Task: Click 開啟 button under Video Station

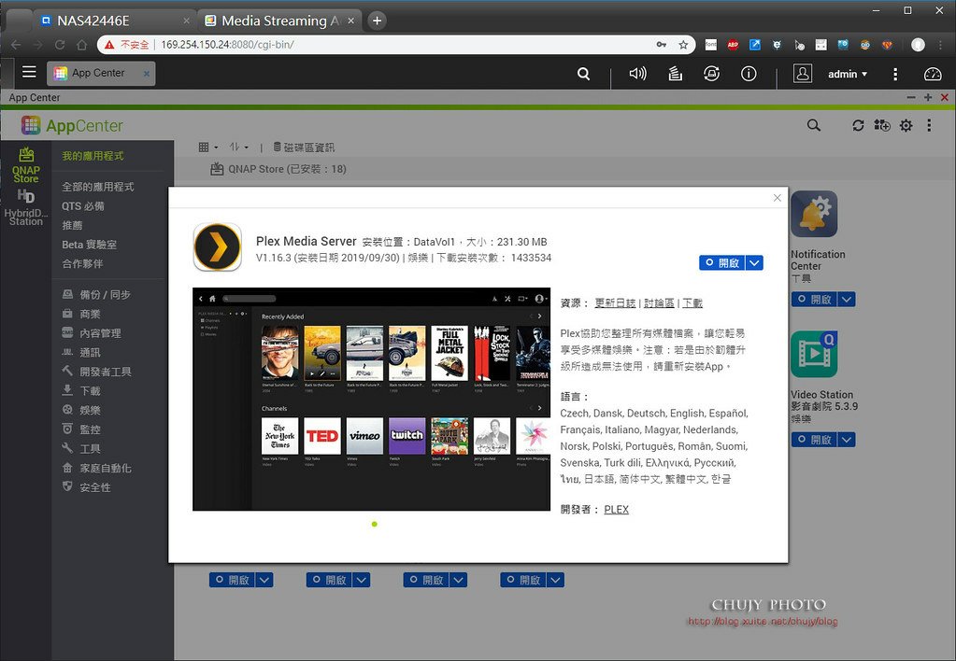Action: [x=815, y=439]
